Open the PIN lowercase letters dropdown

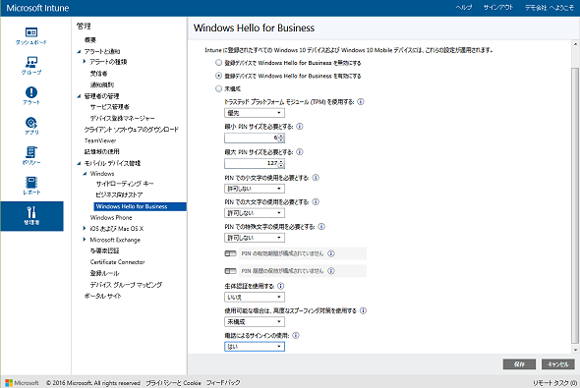coord(255,189)
